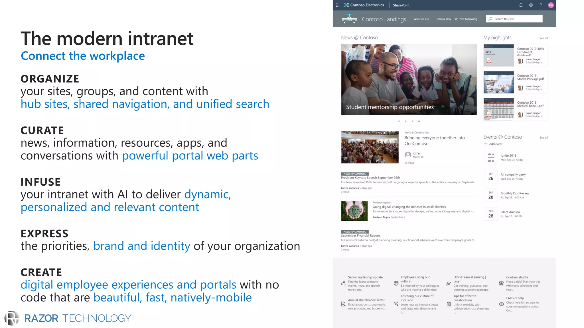584x328 pixels.
Task: Click the Add event plus button
Action: coord(486,144)
